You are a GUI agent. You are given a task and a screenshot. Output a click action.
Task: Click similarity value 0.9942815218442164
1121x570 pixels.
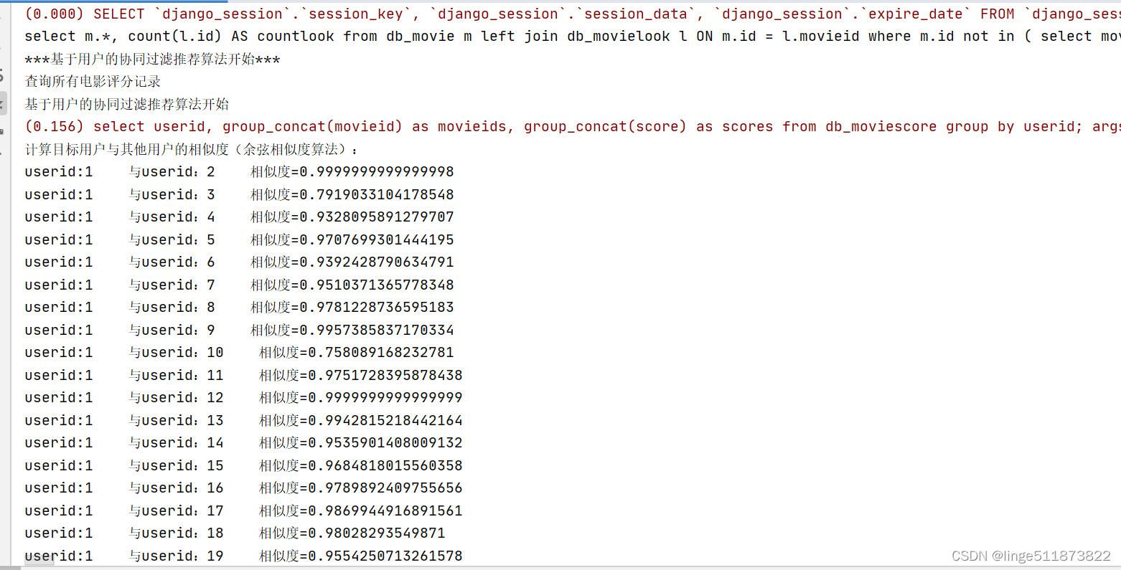385,420
